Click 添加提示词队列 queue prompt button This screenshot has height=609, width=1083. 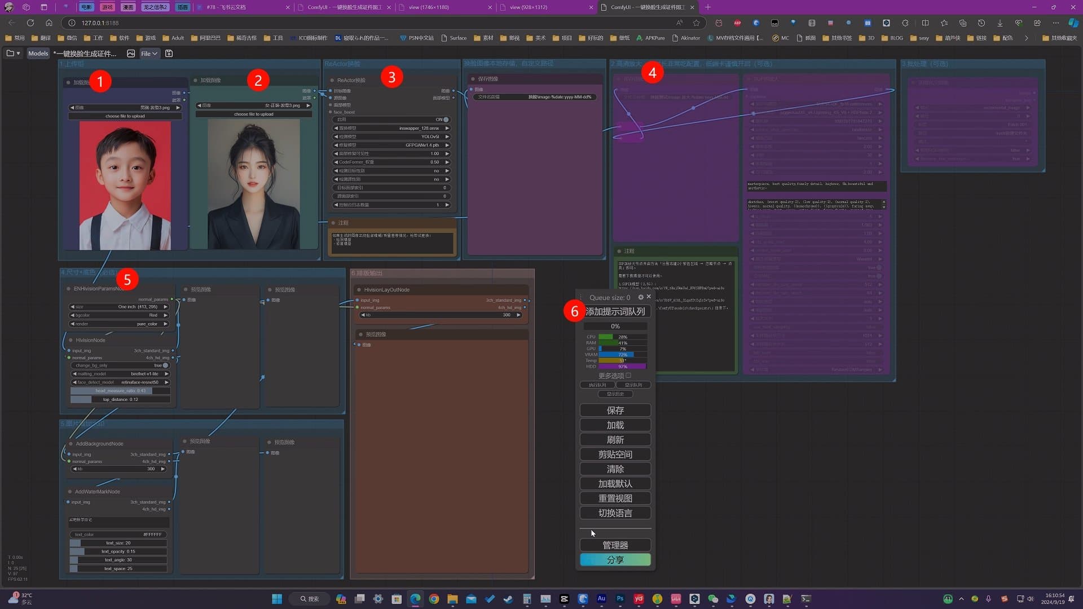point(615,312)
